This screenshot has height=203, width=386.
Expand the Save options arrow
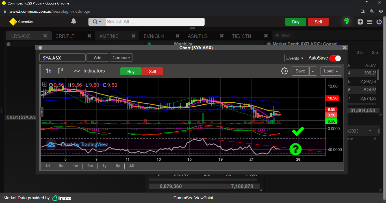313,71
